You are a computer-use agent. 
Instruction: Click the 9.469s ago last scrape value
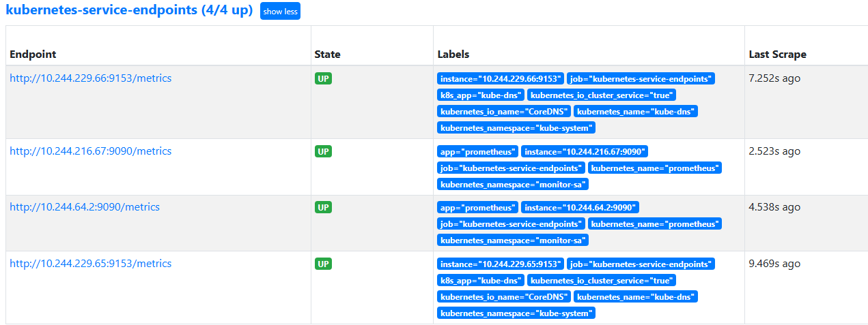pos(774,264)
